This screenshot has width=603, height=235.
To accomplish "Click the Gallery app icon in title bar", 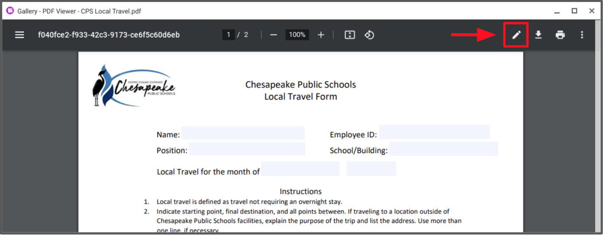I will coord(10,11).
